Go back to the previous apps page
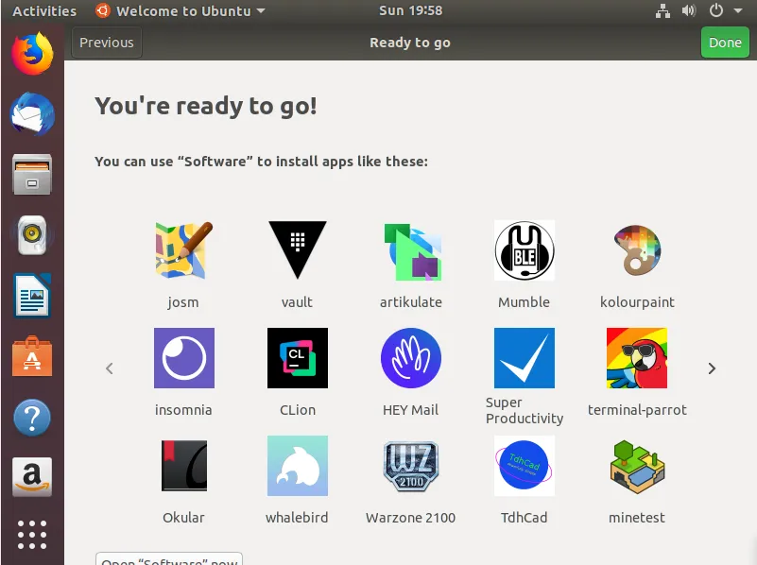 [x=110, y=368]
